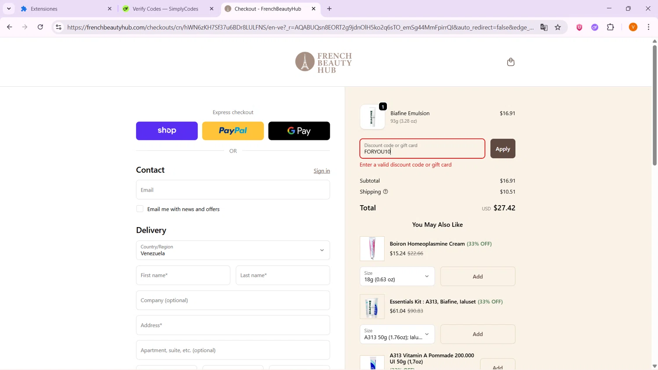
Task: Choose PayPal express checkout
Action: [x=233, y=131]
